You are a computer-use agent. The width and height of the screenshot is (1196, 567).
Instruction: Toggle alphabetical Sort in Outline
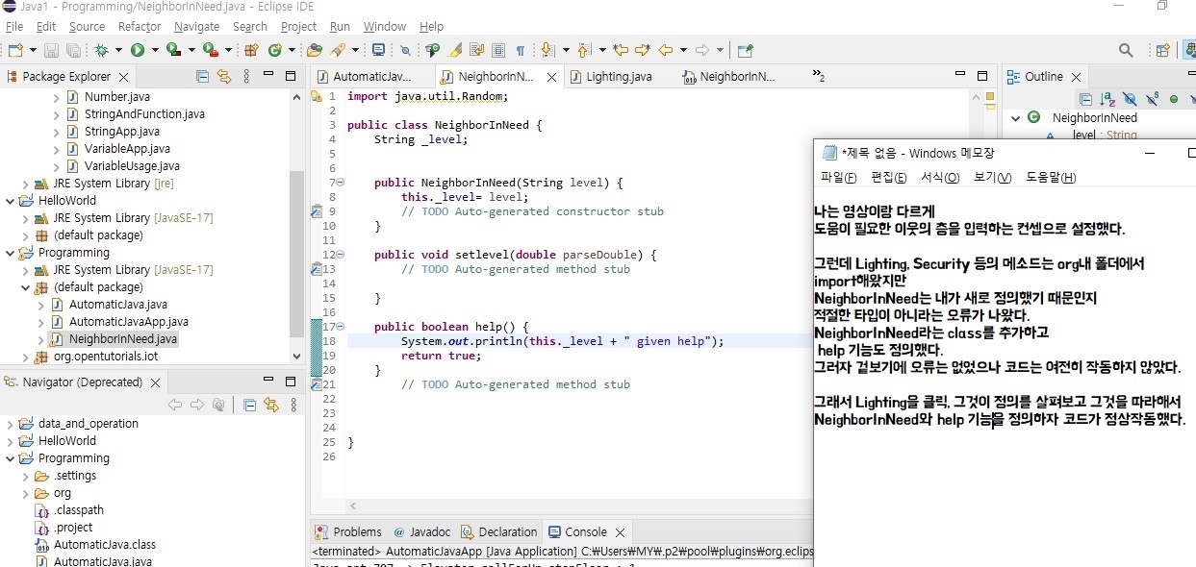pyautogui.click(x=1107, y=99)
